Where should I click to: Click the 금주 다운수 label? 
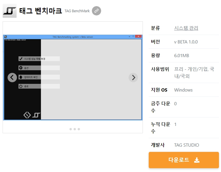[x=161, y=107]
